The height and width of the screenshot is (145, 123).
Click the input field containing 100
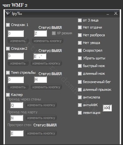point(107,108)
